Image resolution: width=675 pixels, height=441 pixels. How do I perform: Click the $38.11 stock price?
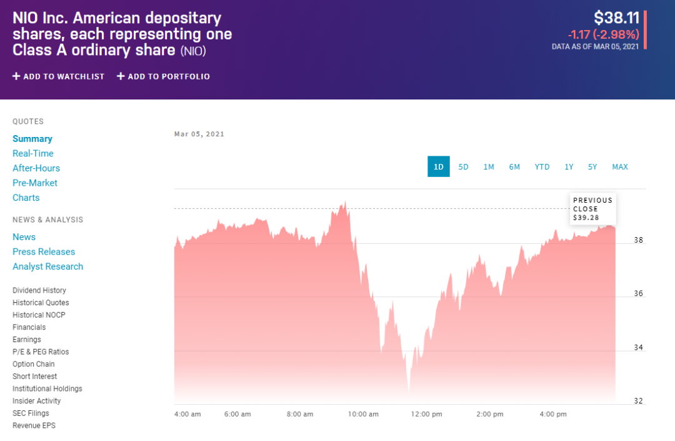coord(616,18)
